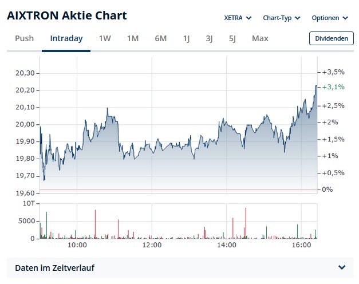Open the Optionen dropdown

pyautogui.click(x=330, y=18)
